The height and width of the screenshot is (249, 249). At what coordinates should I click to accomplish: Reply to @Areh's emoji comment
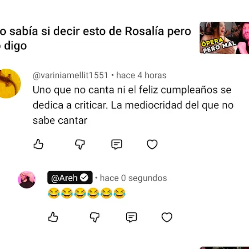coord(132,217)
